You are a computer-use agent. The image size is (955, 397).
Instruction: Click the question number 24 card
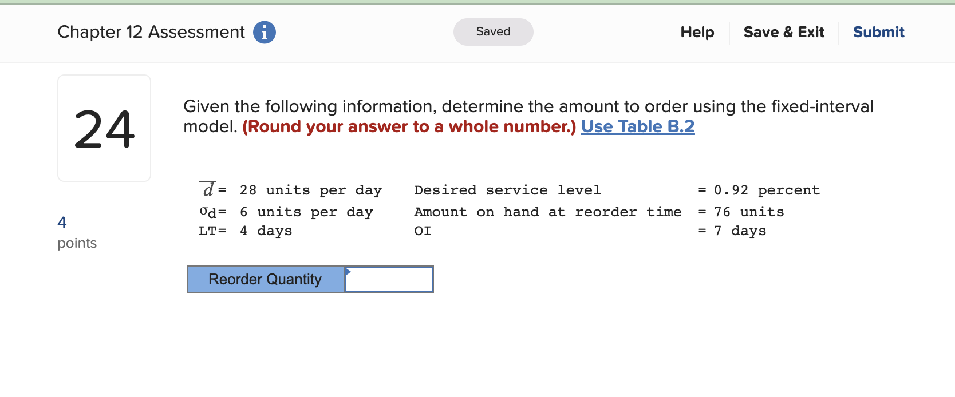[x=104, y=128]
